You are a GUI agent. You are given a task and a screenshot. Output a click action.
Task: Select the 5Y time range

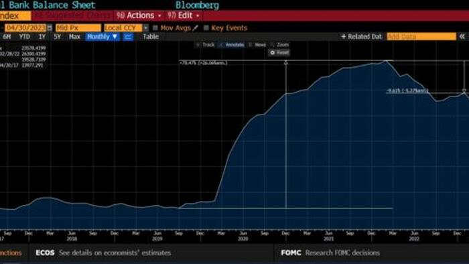57,37
